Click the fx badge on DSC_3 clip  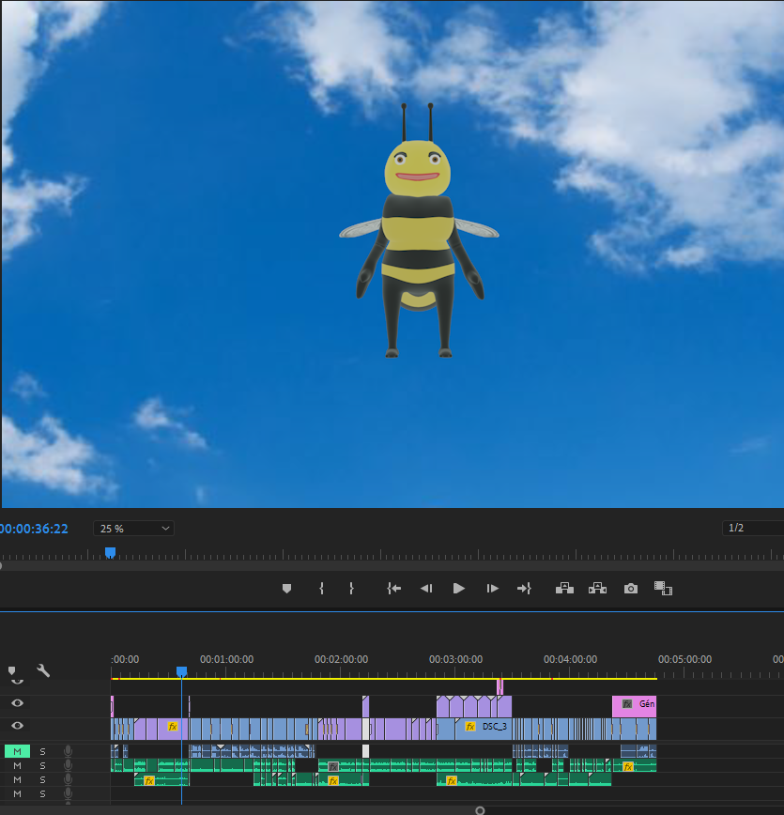(x=470, y=726)
